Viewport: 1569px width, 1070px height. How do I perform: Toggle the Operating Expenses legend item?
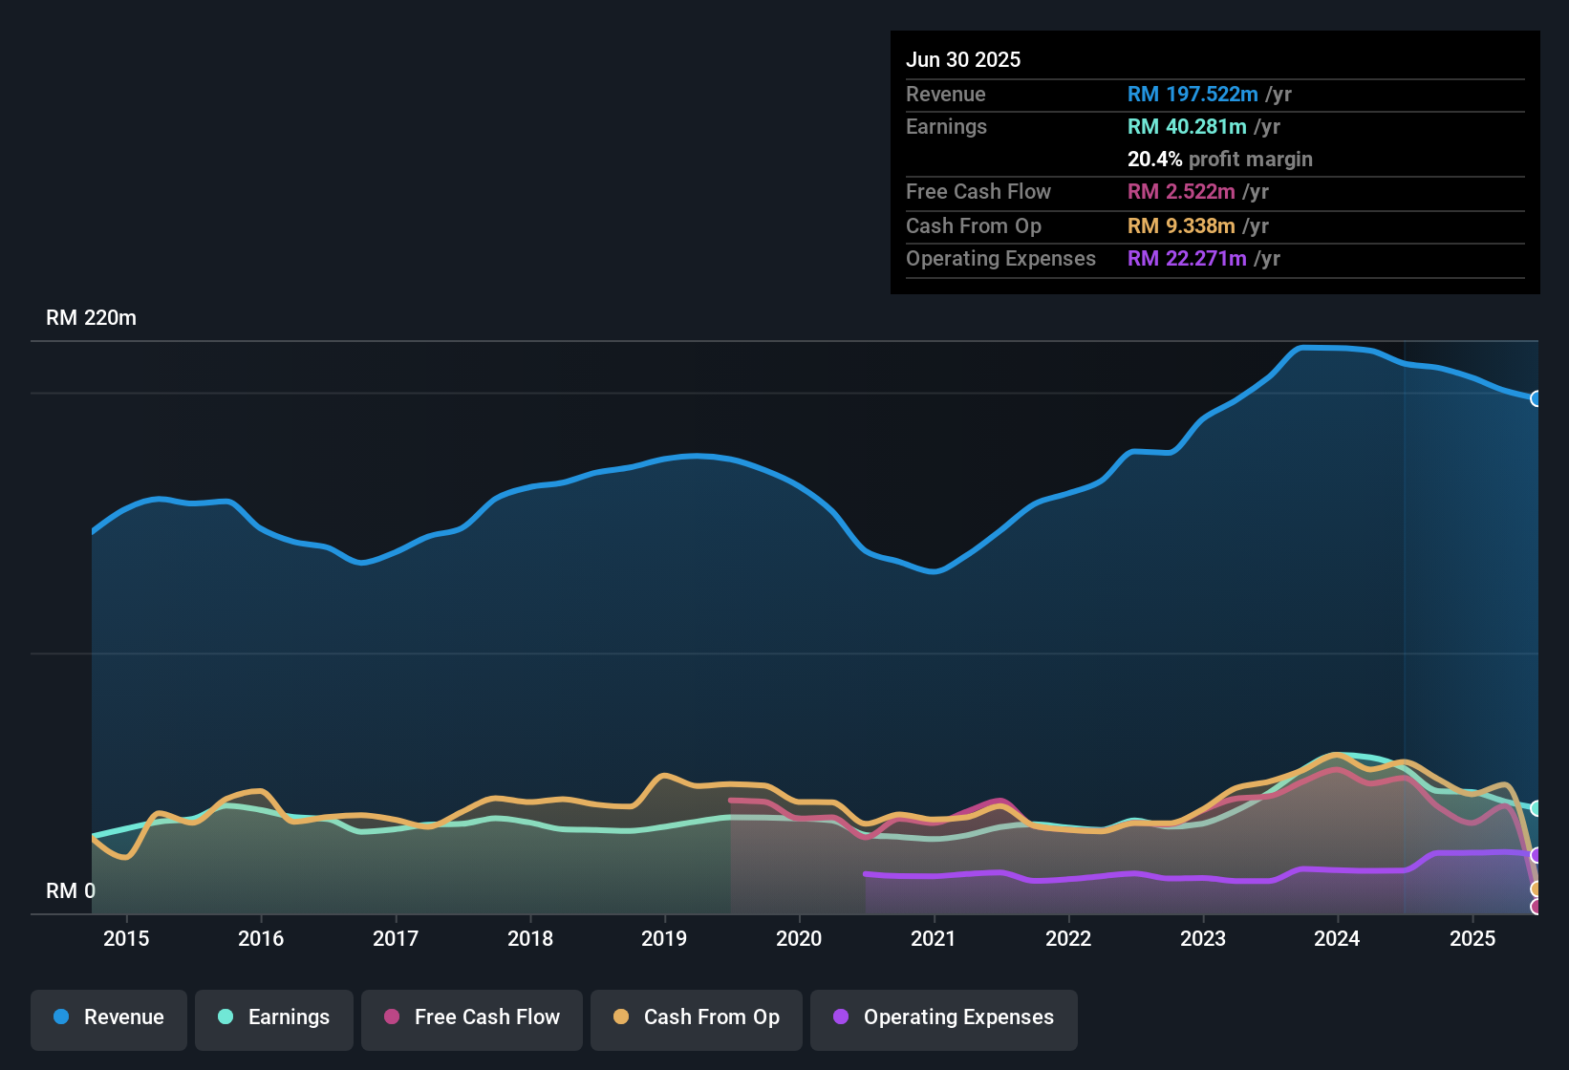(x=944, y=1017)
